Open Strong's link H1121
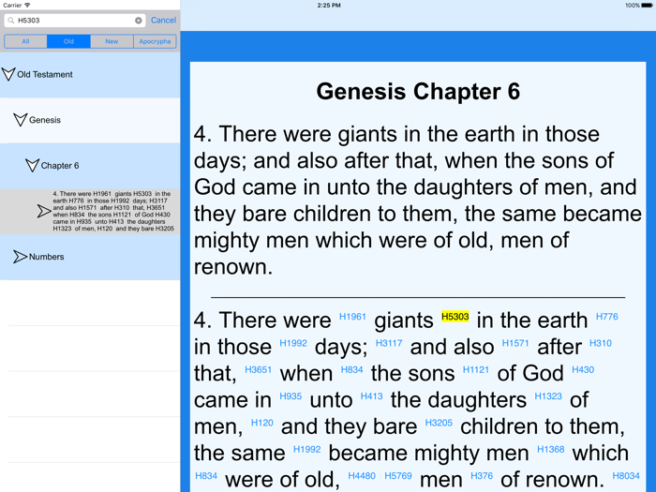Screen dimensions: 656x492 pos(476,370)
